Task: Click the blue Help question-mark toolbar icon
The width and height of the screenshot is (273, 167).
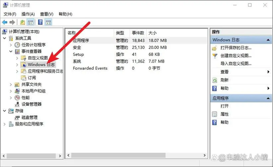Action: click(x=40, y=22)
